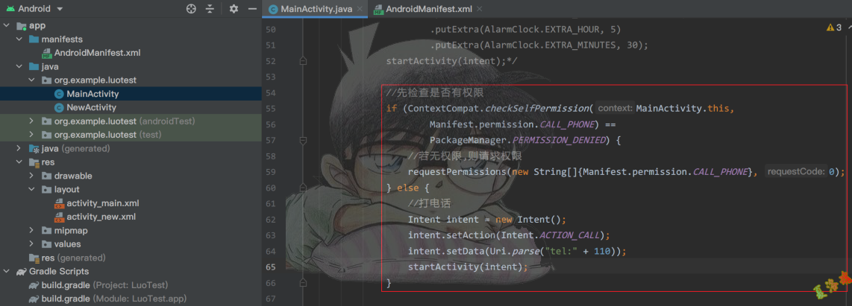
Task: Place cursor on startActivity(intent) line 65
Action: tap(468, 267)
